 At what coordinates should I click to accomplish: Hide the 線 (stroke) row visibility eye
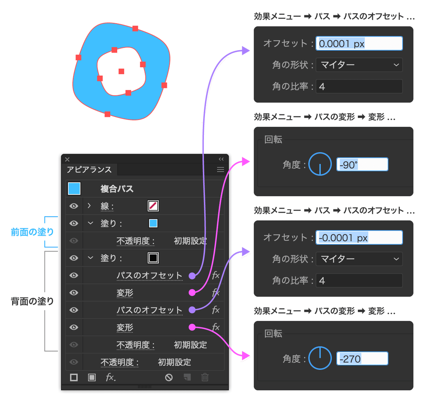tap(73, 206)
